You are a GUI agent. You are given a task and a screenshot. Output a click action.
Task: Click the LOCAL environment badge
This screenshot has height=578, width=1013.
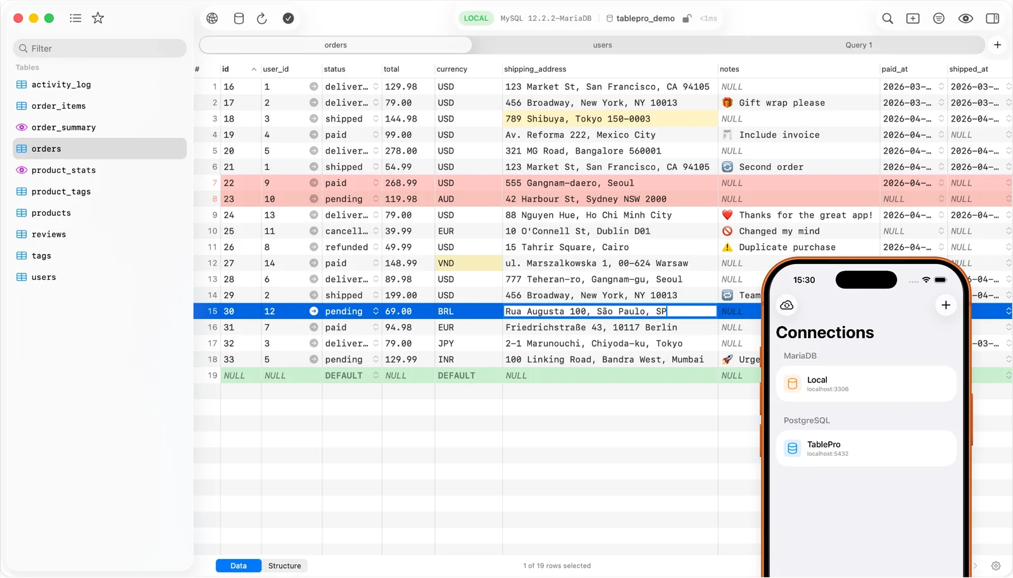coord(476,18)
